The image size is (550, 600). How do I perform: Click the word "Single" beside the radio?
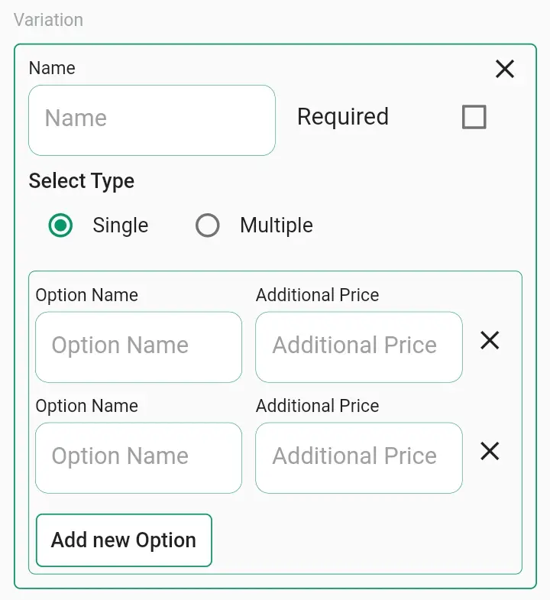(x=121, y=225)
